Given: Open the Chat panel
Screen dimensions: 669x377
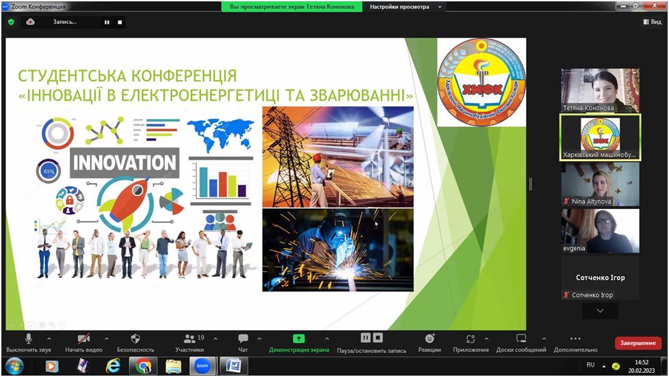Looking at the screenshot, I should pos(243,343).
